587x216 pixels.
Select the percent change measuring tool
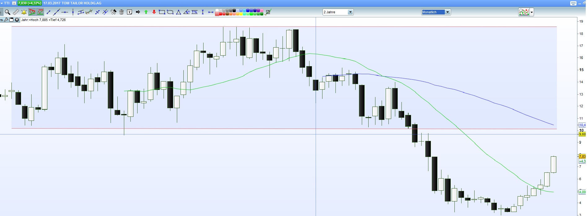click(195, 12)
